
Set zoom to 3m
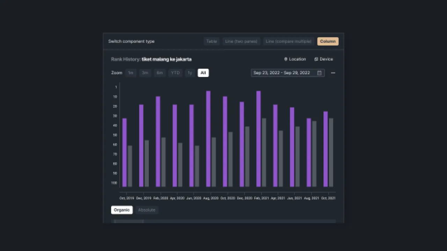(145, 73)
